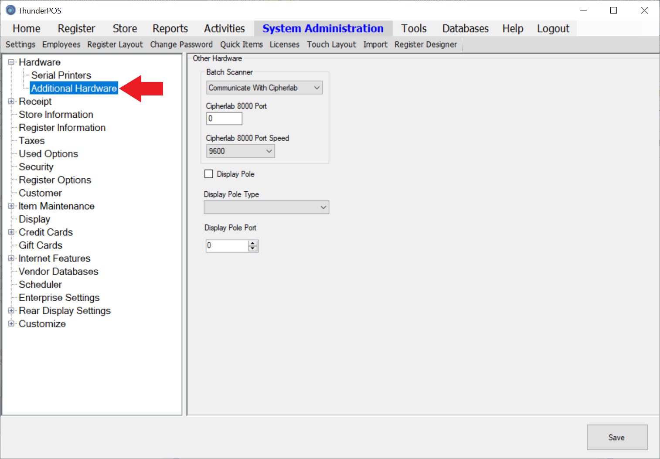This screenshot has width=660, height=459.
Task: Open the Reports menu
Action: click(170, 29)
